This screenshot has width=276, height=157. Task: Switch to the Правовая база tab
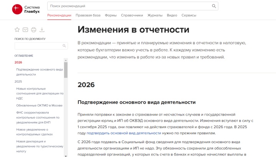point(88,15)
